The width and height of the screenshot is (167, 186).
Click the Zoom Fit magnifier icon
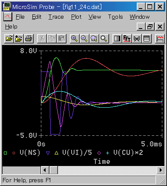pyautogui.click(x=104, y=38)
